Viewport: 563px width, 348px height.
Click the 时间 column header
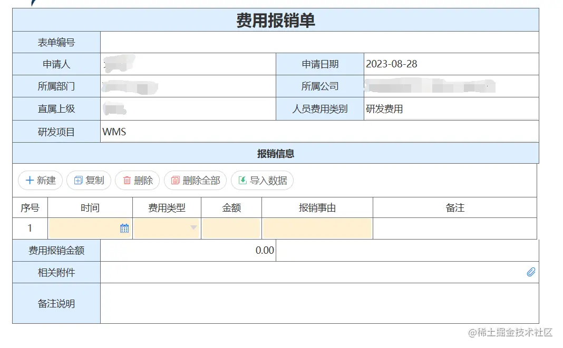90,208
